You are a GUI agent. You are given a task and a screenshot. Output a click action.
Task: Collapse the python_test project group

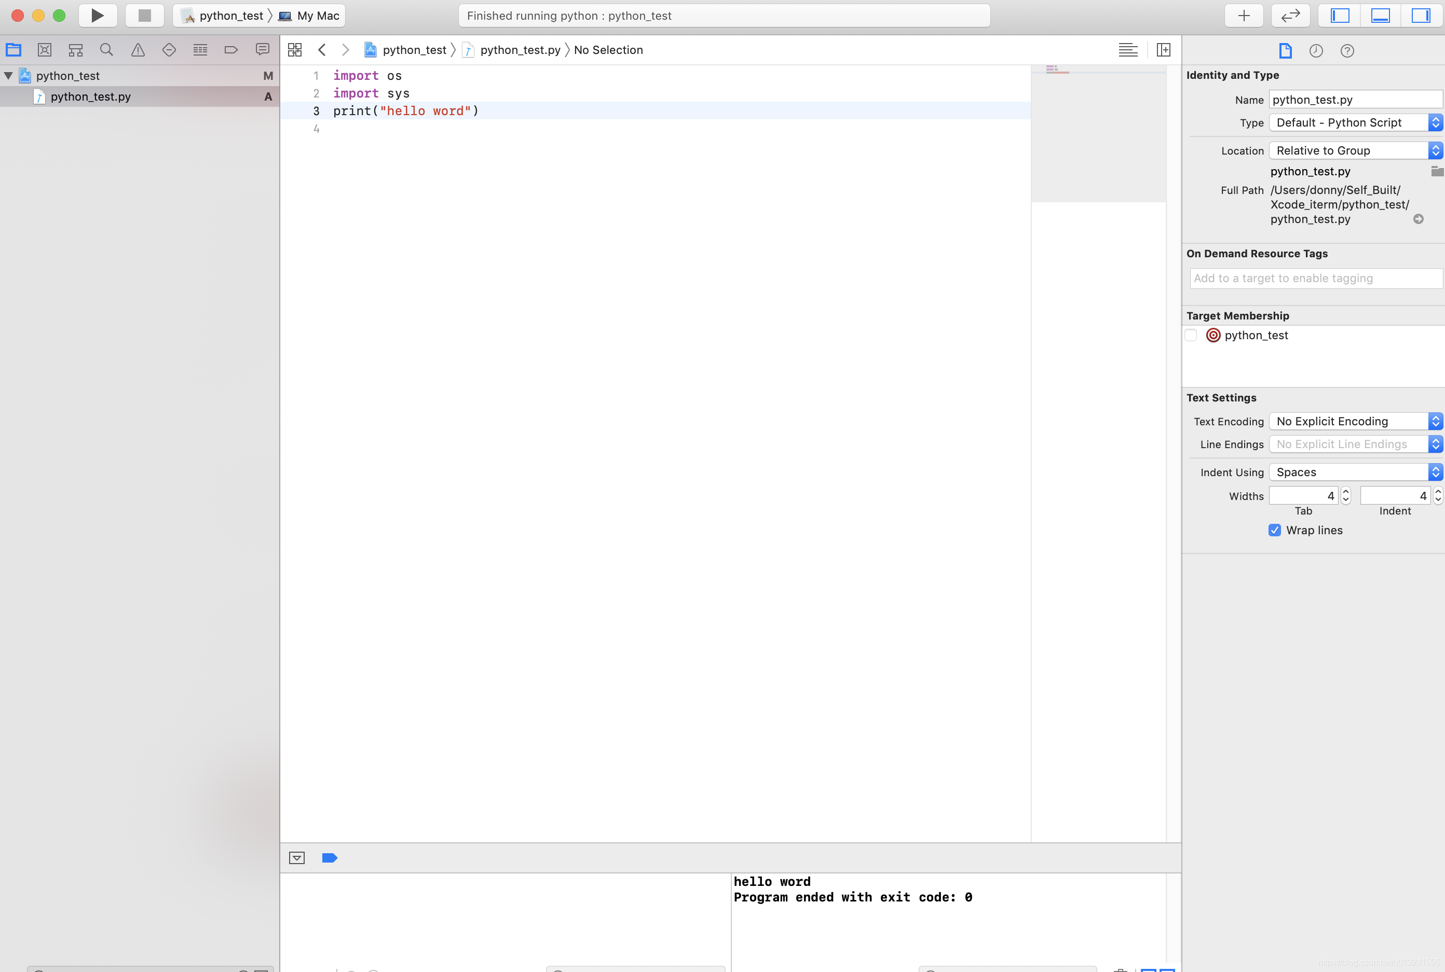[x=8, y=75]
